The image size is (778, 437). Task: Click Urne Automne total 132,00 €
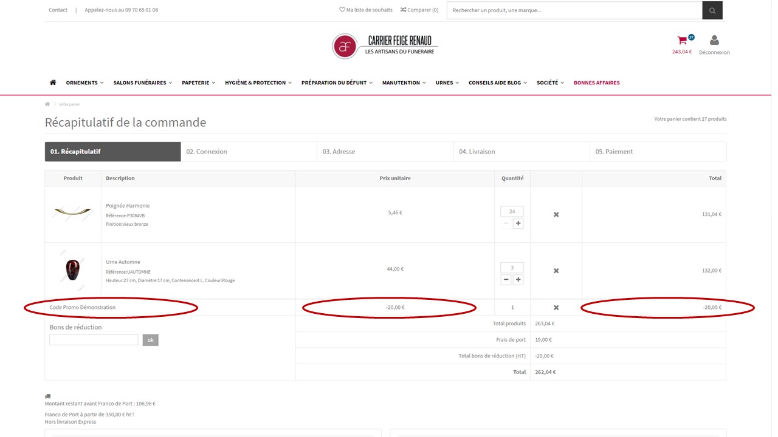coord(712,271)
